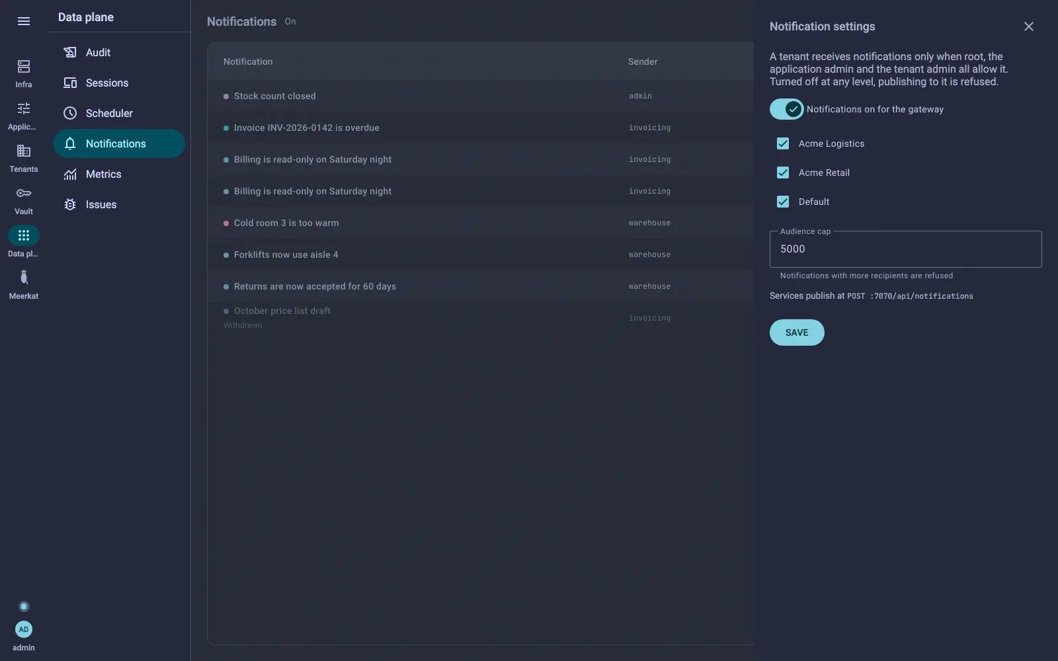Go to Sessions page
This screenshot has height=661, width=1058.
pyautogui.click(x=119, y=83)
